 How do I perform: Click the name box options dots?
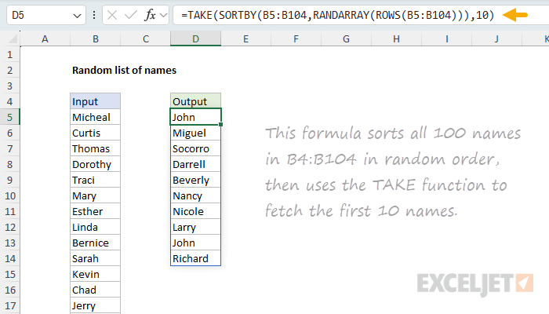pyautogui.click(x=94, y=15)
